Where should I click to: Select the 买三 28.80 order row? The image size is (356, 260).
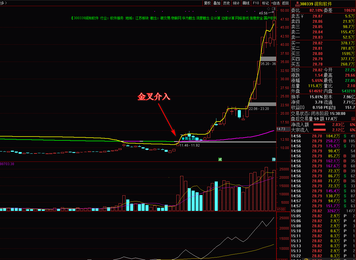(x=323, y=54)
